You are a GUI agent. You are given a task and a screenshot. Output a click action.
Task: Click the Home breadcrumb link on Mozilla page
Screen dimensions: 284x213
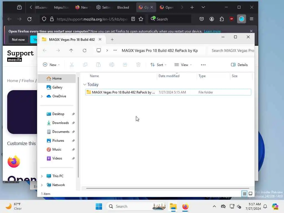point(12,81)
